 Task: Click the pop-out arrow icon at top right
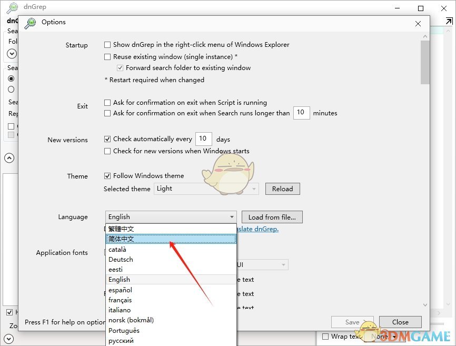click(450, 21)
